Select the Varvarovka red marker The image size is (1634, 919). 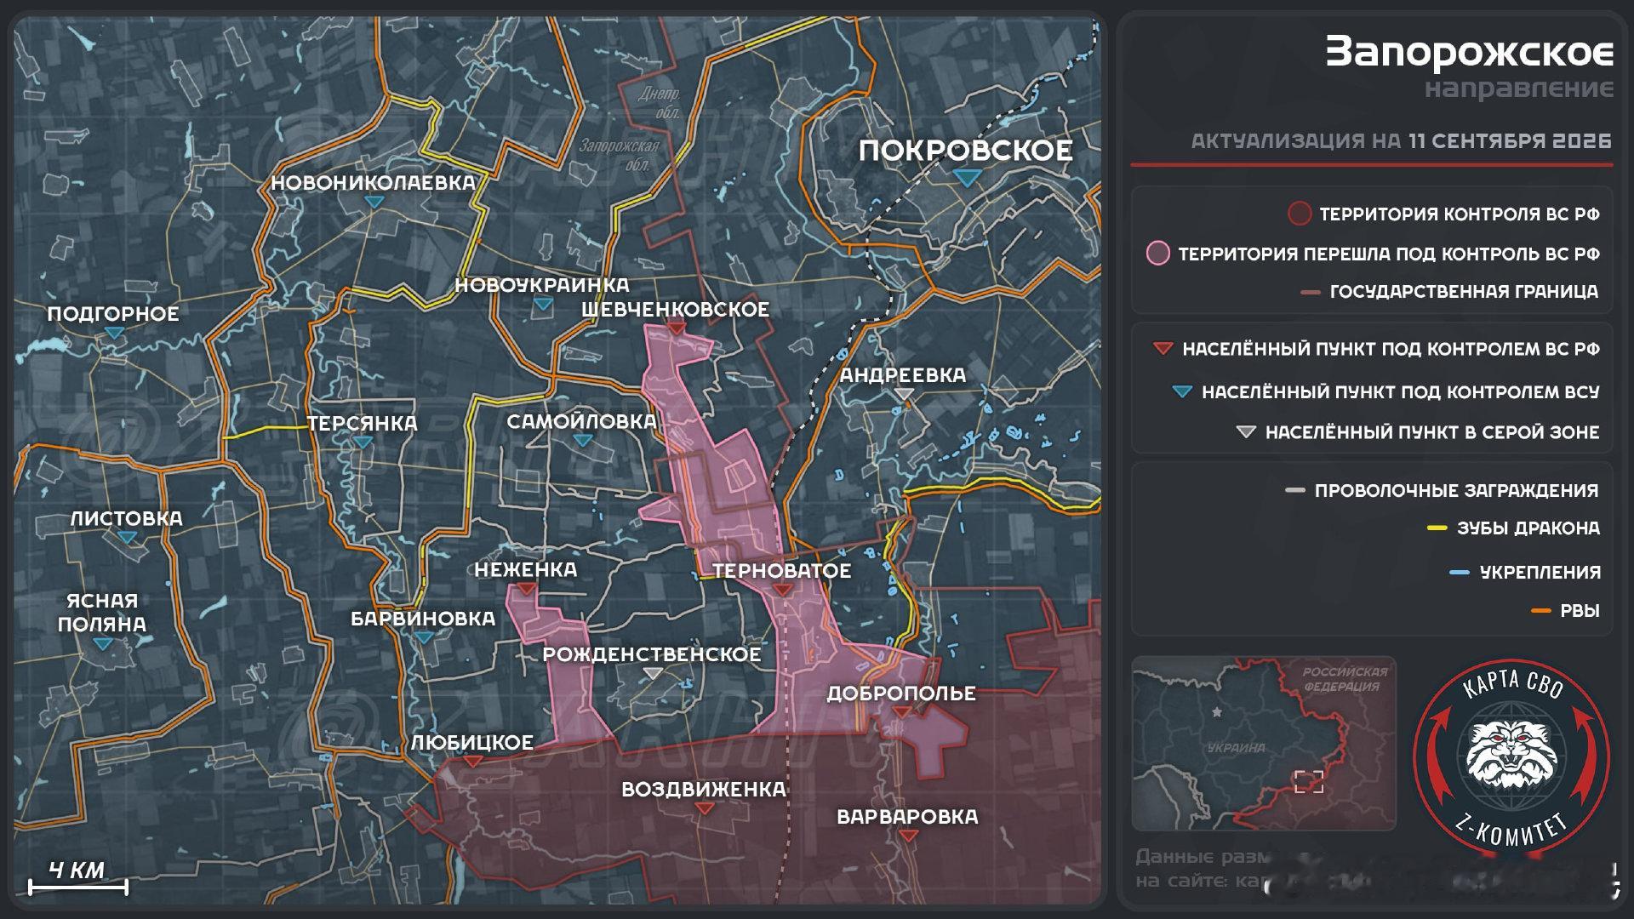click(x=908, y=836)
